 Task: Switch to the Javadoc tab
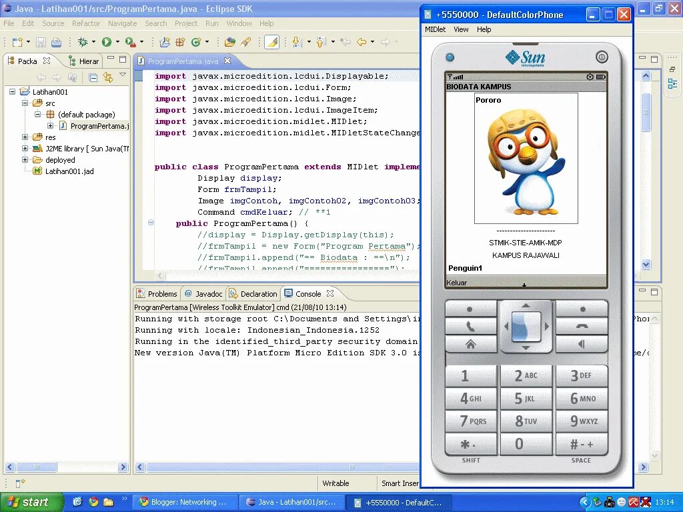coord(204,294)
